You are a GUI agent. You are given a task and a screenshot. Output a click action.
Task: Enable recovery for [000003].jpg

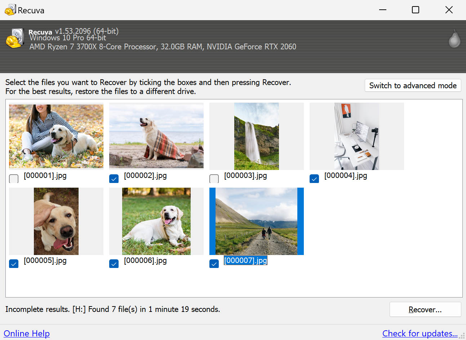pyautogui.click(x=214, y=178)
